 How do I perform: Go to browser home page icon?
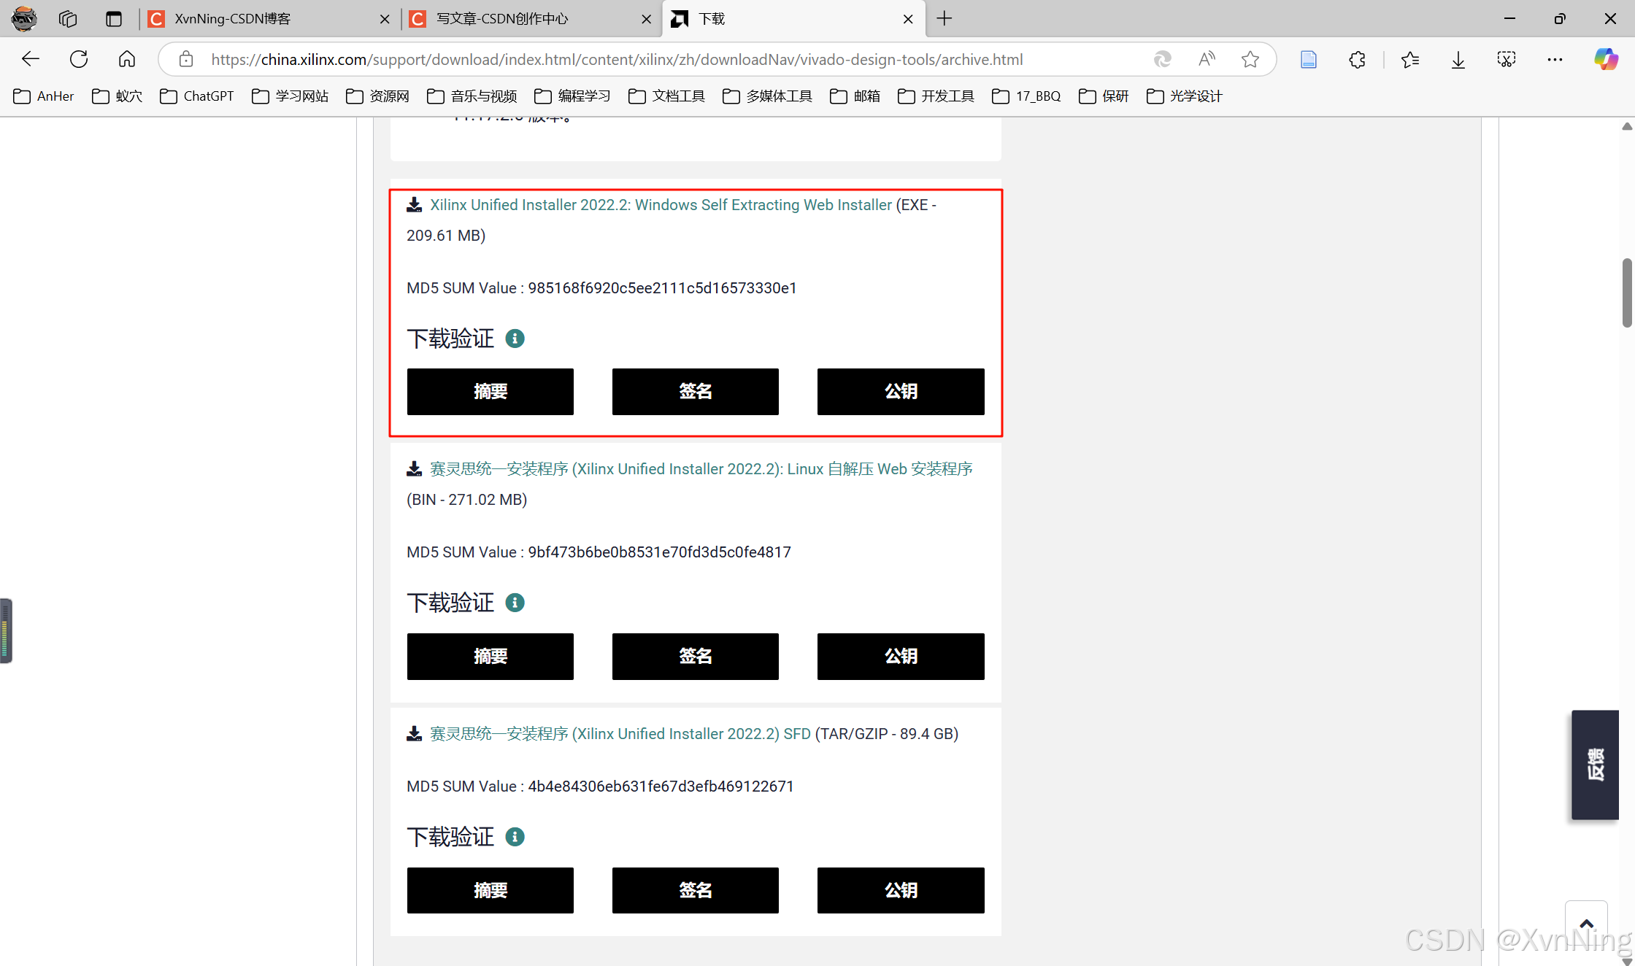(127, 59)
